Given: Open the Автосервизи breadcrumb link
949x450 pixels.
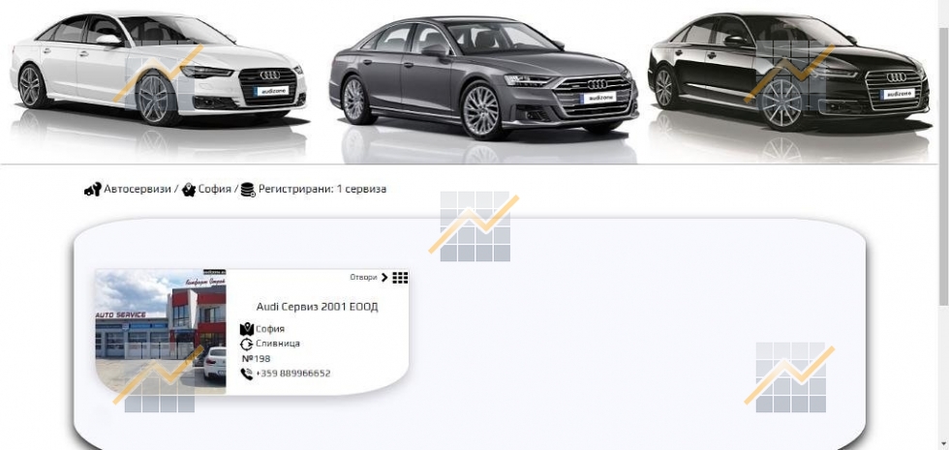Looking at the screenshot, I should [x=138, y=190].
